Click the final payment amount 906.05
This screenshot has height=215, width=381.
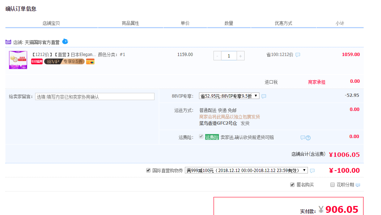(x=342, y=210)
